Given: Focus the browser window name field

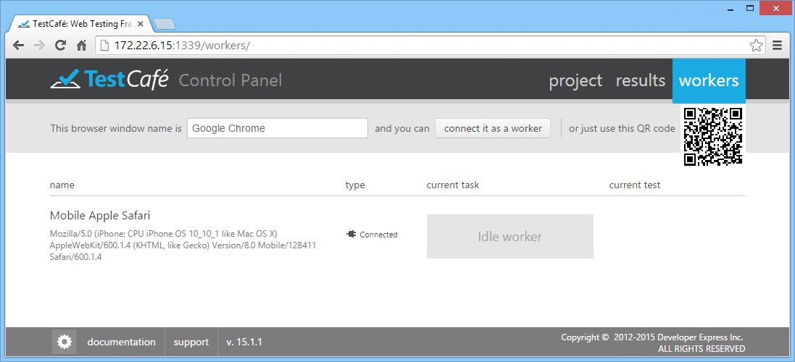Looking at the screenshot, I should click(x=278, y=128).
